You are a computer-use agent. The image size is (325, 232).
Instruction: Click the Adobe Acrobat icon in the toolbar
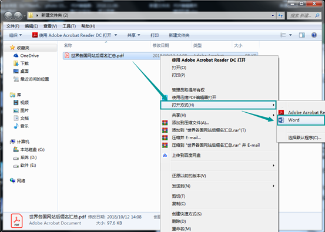[x=35, y=35]
